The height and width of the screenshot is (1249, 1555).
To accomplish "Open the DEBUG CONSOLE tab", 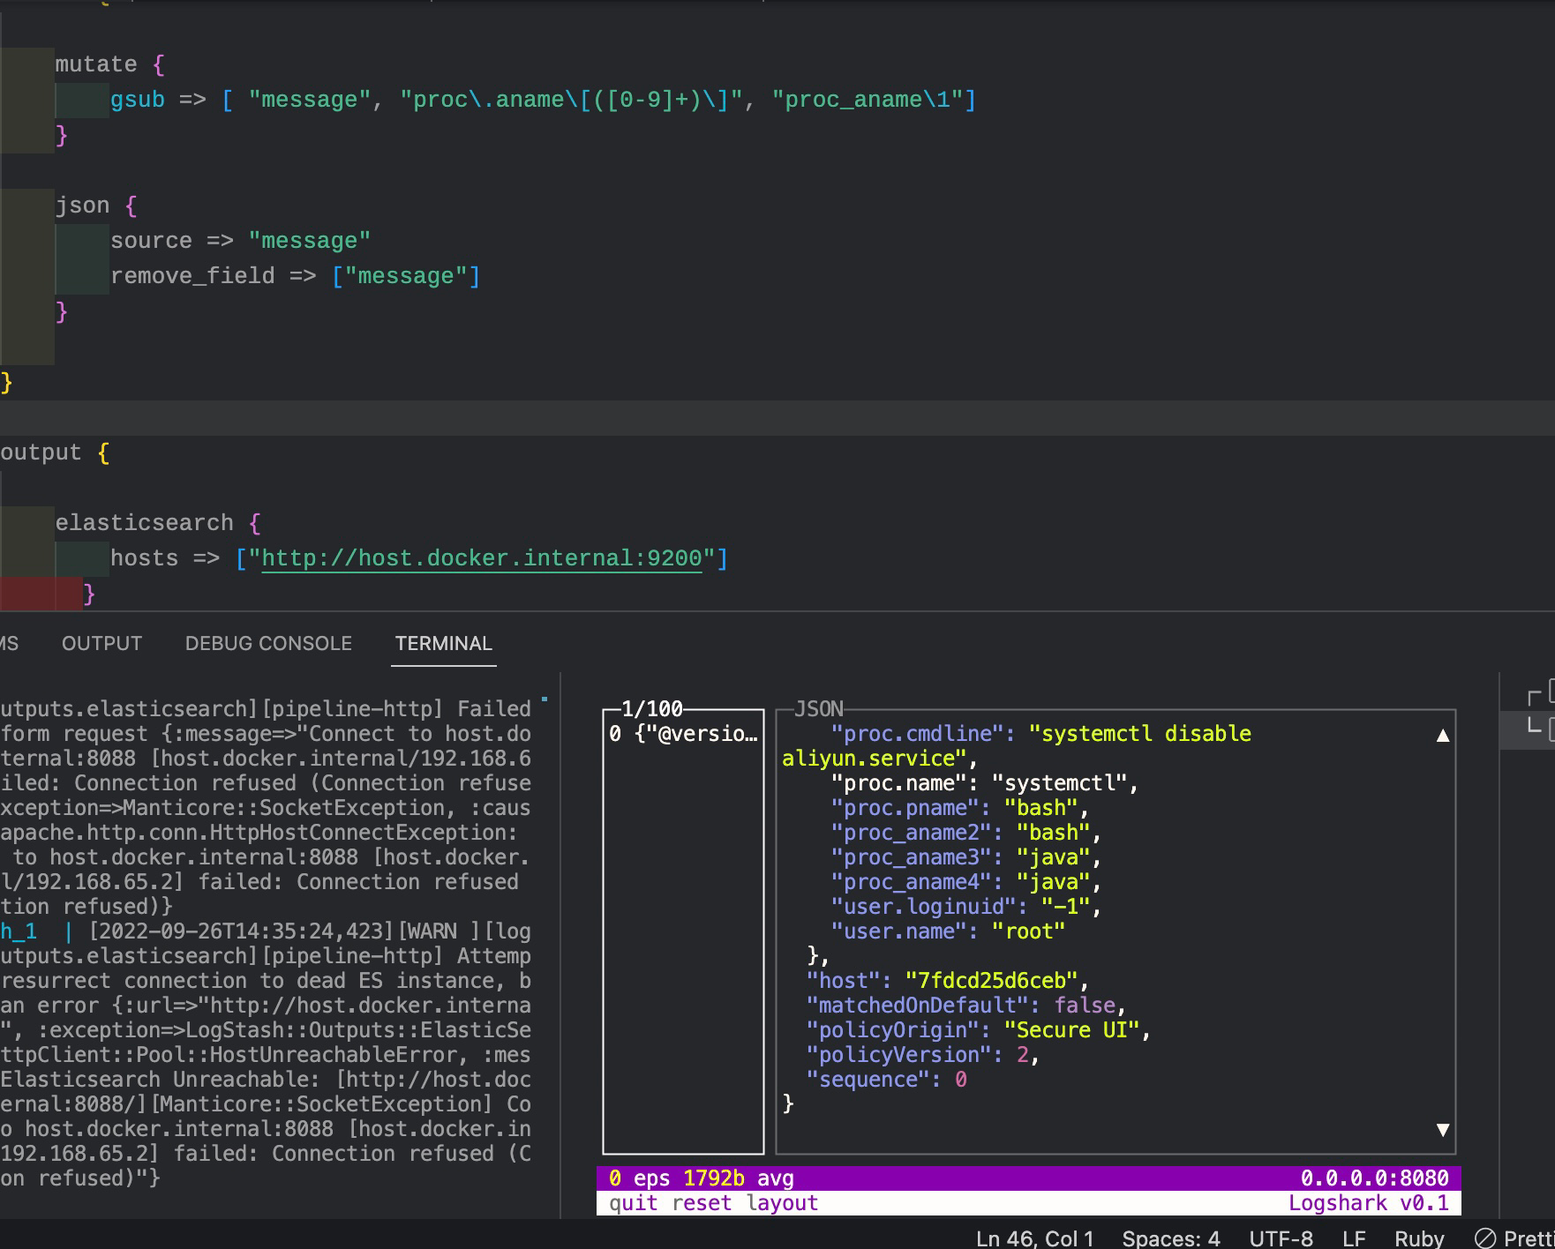I will (x=268, y=643).
